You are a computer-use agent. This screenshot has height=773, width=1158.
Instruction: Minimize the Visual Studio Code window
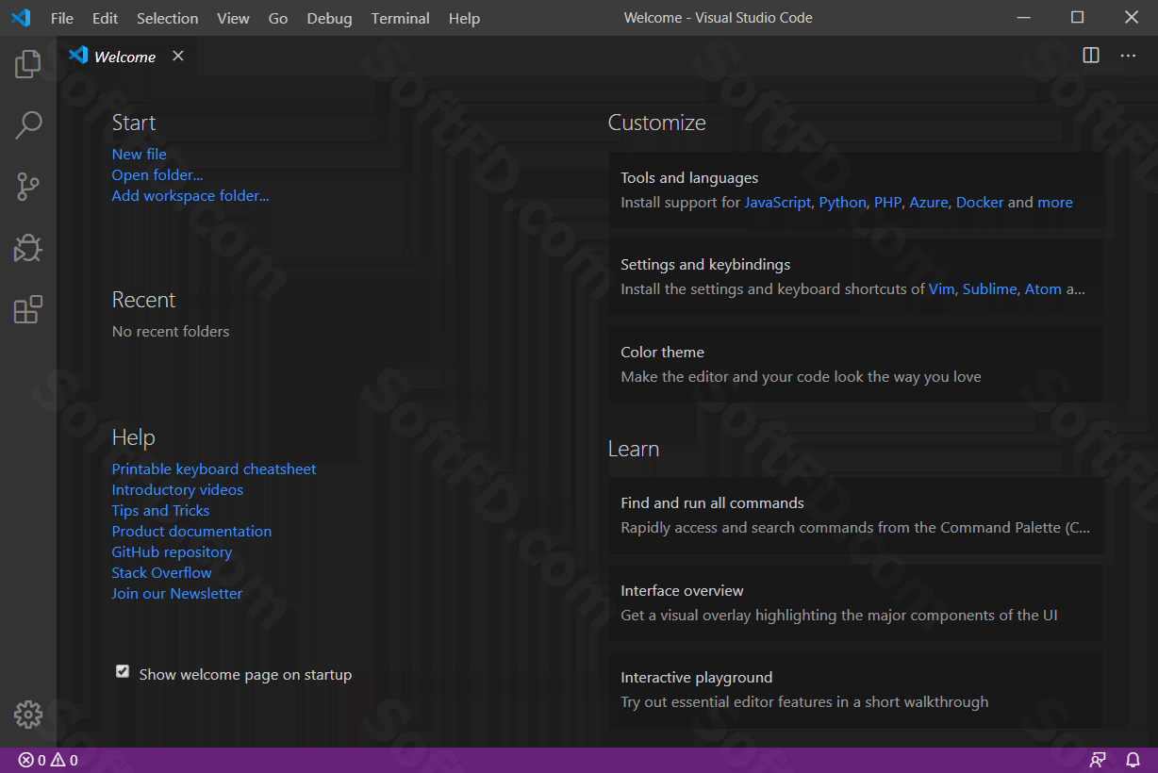click(1023, 17)
